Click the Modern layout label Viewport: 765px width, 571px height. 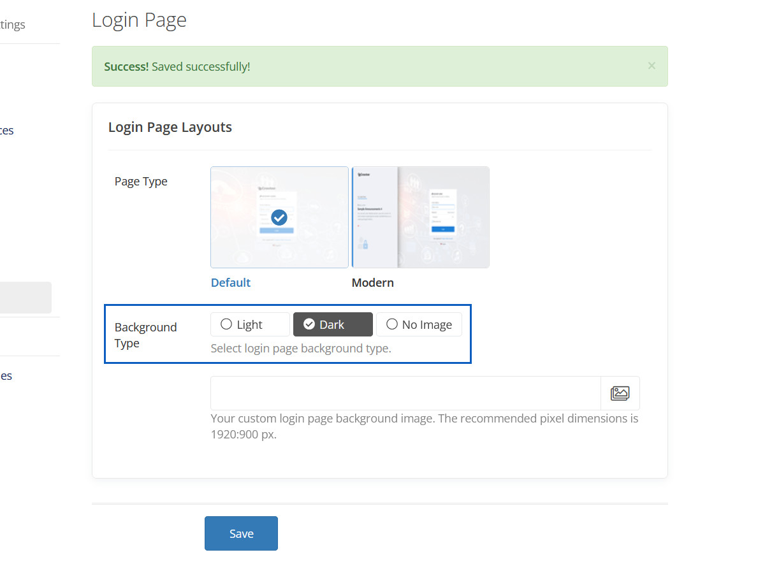coord(372,282)
